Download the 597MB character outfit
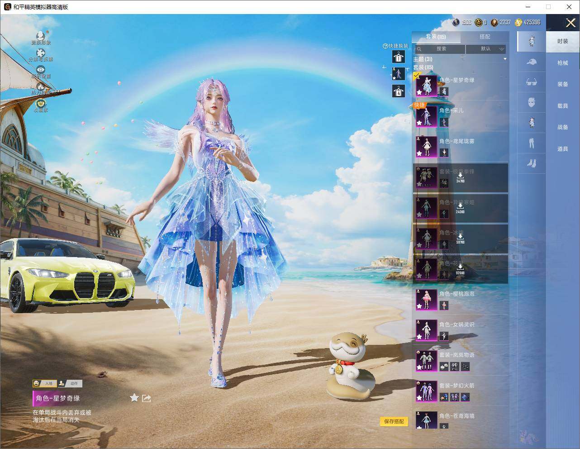Screen dimensions: 580x449 pyautogui.click(x=460, y=239)
